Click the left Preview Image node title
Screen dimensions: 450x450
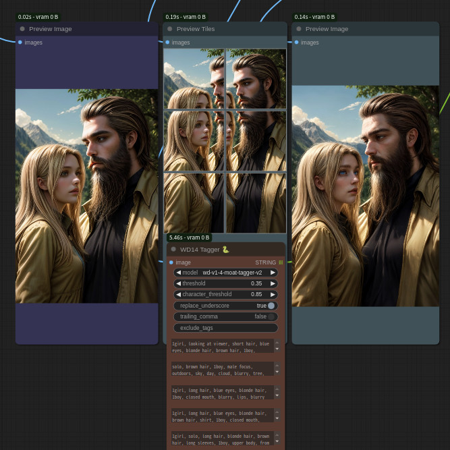[51, 29]
